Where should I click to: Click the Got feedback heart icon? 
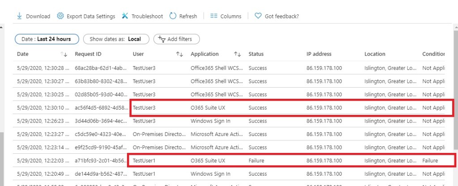258,16
